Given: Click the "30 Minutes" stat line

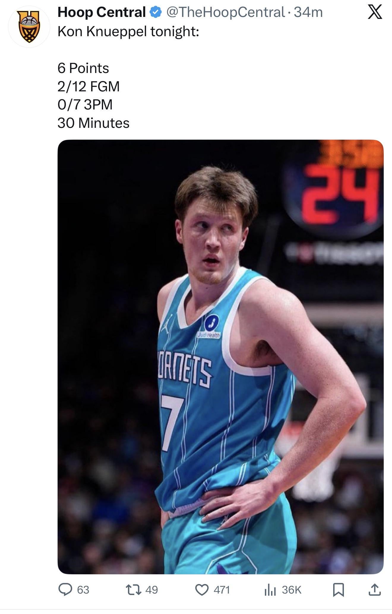Looking at the screenshot, I should (94, 123).
